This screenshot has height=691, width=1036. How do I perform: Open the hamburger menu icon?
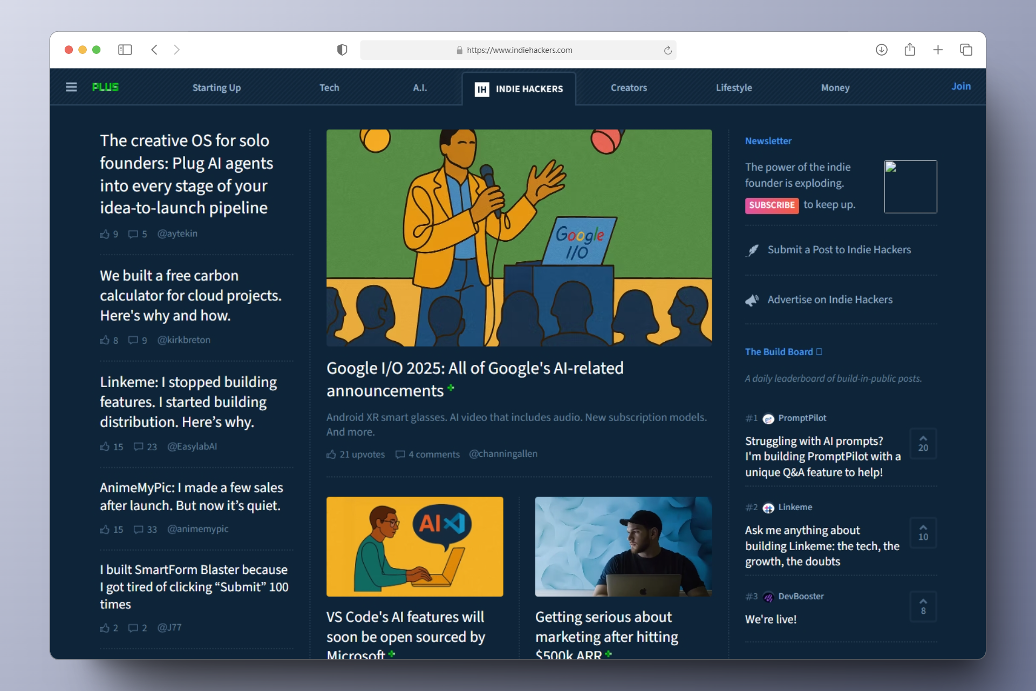click(71, 87)
